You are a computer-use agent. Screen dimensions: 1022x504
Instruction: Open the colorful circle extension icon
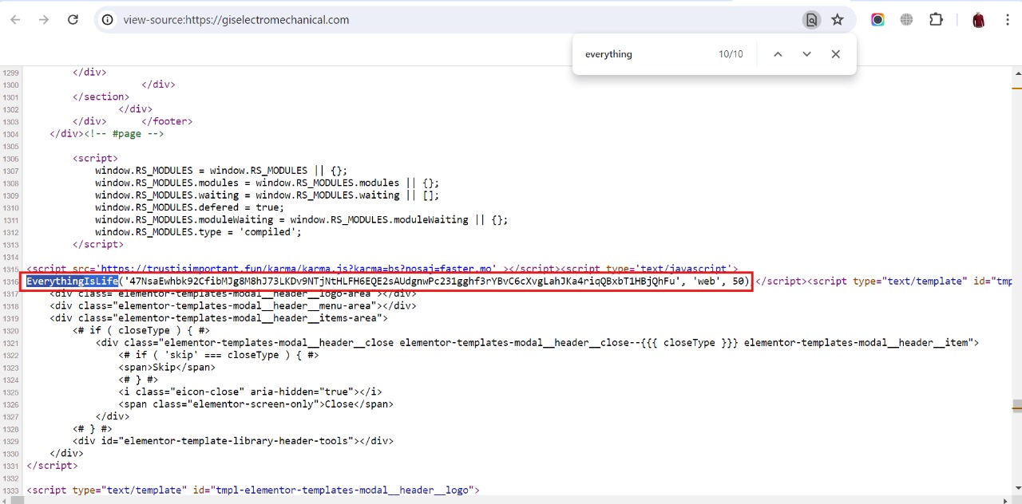click(x=877, y=20)
